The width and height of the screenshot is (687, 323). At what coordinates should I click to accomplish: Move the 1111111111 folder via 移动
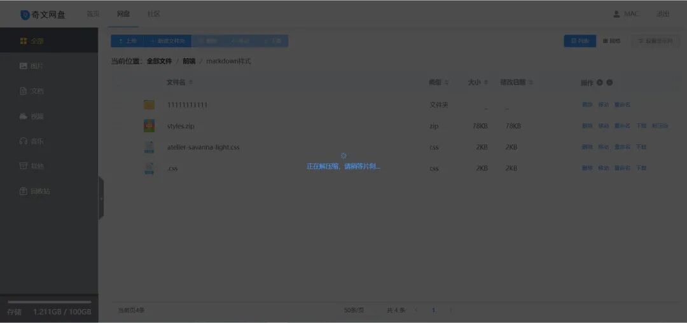[603, 105]
